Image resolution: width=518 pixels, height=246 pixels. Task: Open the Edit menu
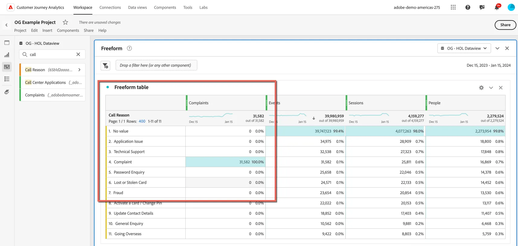click(34, 30)
